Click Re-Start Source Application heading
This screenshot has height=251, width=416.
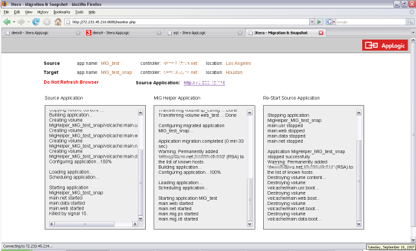coord(291,98)
